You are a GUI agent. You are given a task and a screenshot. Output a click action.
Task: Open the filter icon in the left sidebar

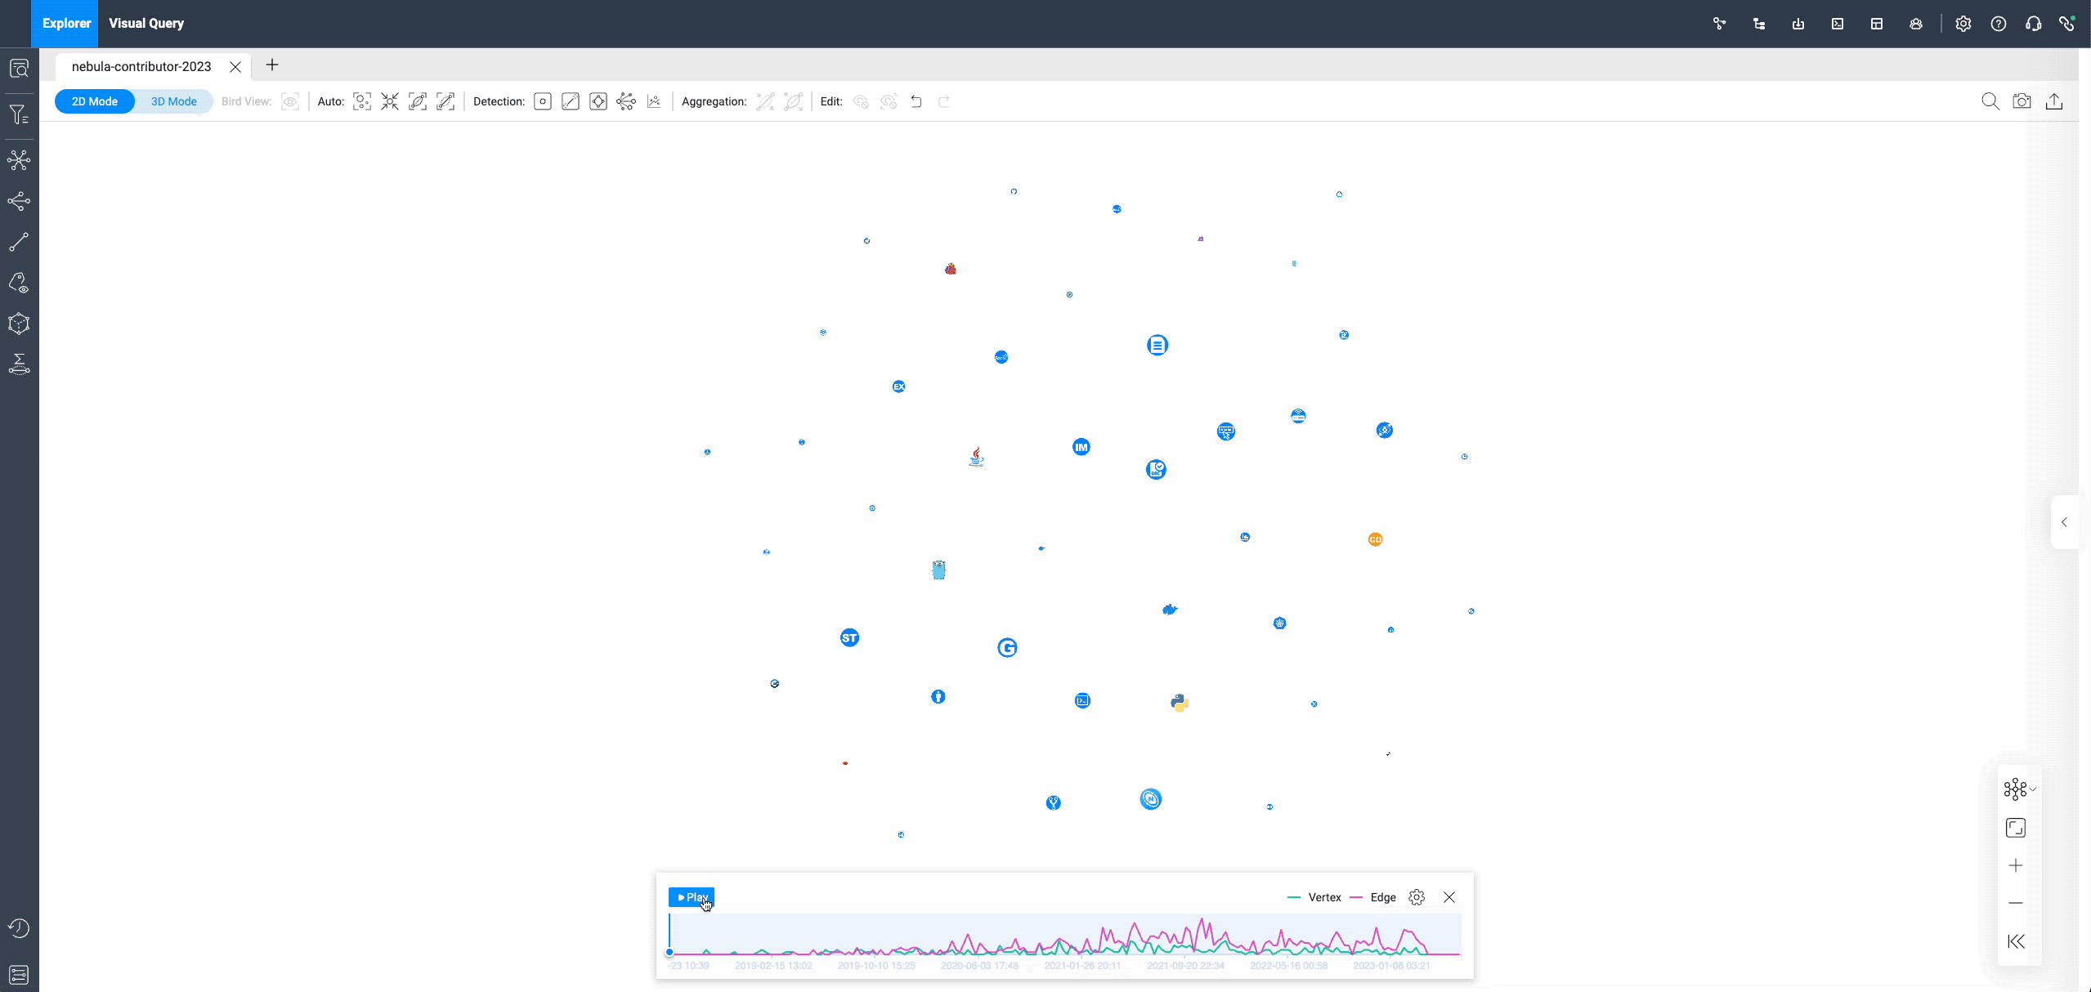point(19,115)
